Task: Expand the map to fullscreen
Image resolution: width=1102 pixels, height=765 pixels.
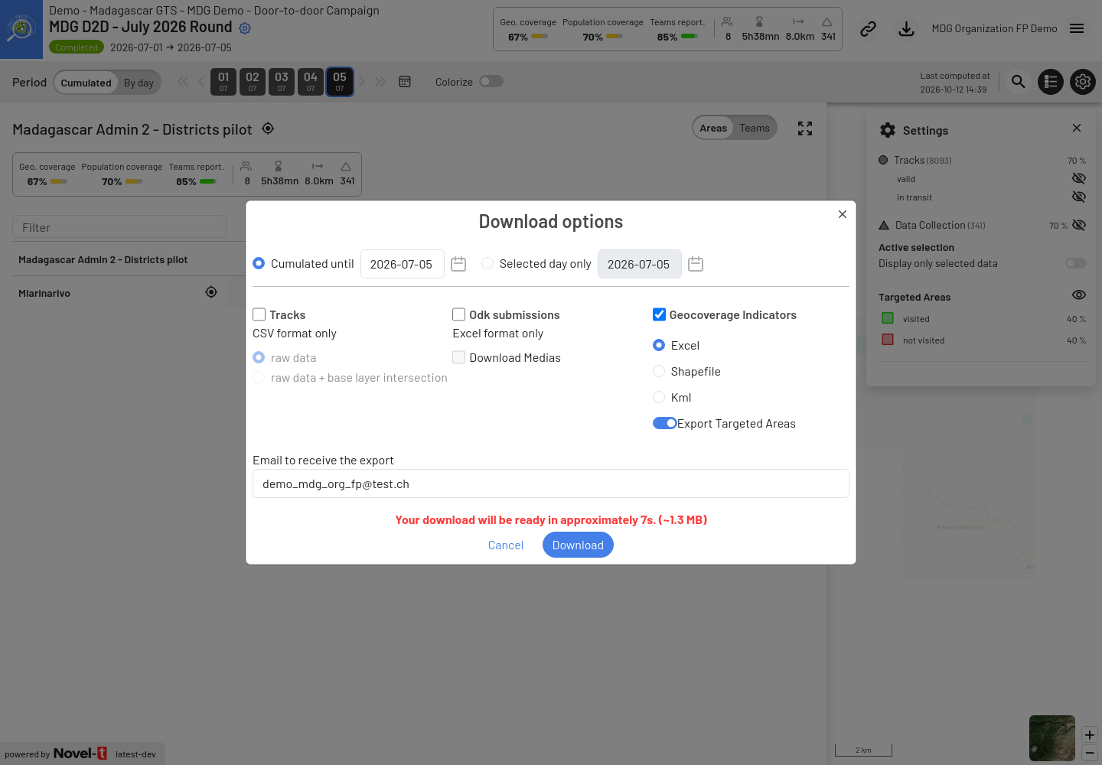Action: 805,129
